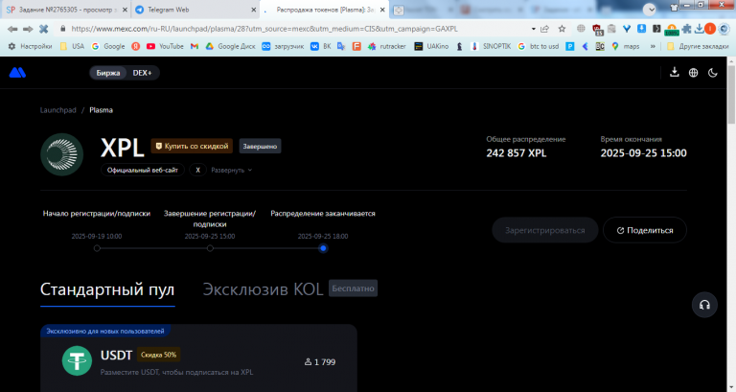Open the browser extensions puzzle icon
Viewport: 736px width, 392px height.
coord(687,29)
